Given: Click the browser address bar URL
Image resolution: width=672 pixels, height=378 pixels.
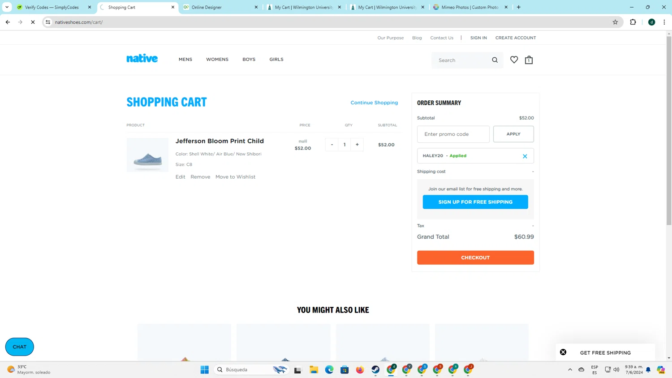Looking at the screenshot, I should pyautogui.click(x=79, y=22).
